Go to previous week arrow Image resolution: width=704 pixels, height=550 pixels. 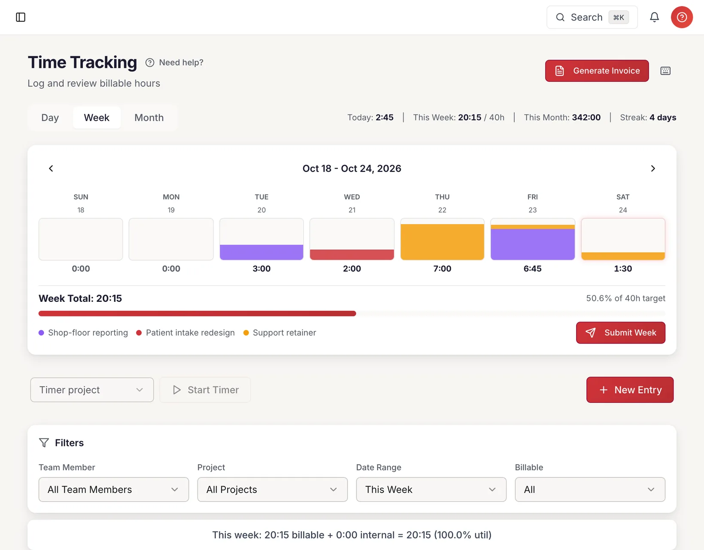pos(51,168)
